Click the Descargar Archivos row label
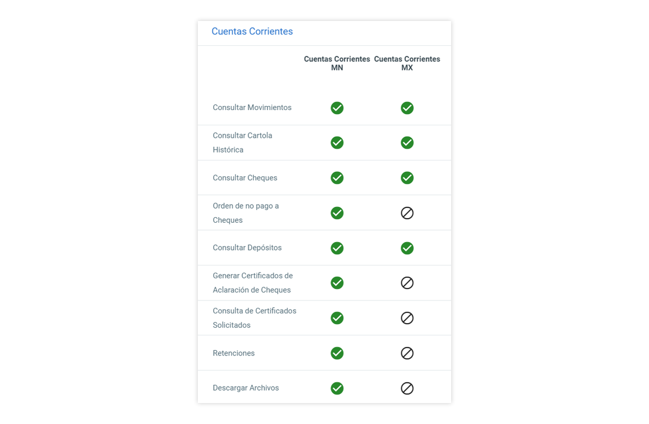This screenshot has height=424, width=649. tap(246, 388)
